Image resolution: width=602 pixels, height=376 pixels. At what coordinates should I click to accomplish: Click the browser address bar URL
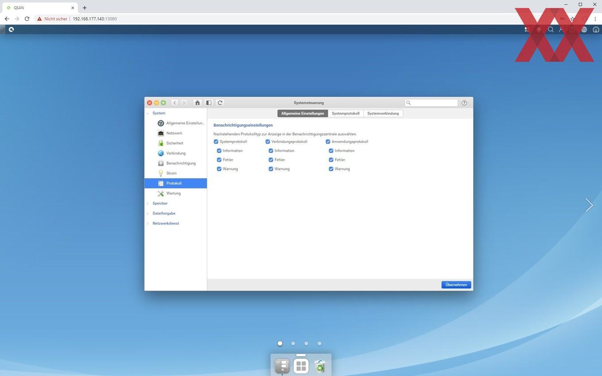(95, 19)
